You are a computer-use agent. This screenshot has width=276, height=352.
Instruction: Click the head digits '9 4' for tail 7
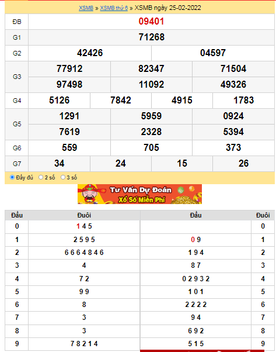[x=196, y=318]
